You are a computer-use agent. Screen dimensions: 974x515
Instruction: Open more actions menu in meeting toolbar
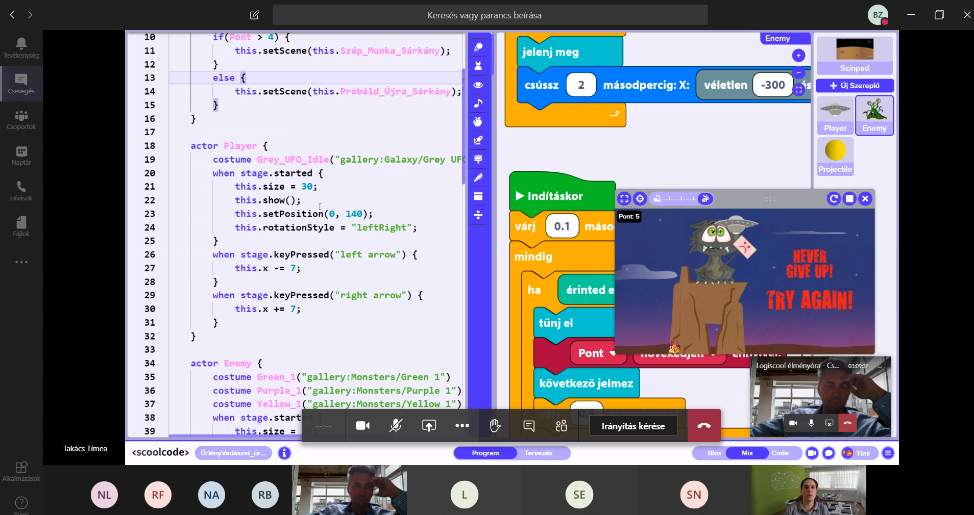[x=461, y=426]
